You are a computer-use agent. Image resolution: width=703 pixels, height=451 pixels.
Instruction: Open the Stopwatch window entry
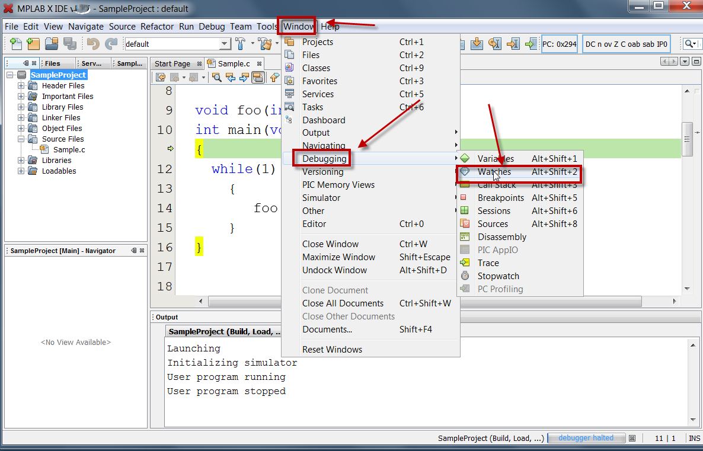tap(498, 276)
